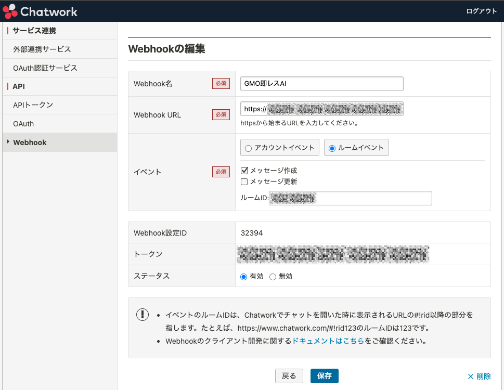This screenshot has height=390, width=504.
Task: Open the ドキュメントはこちら link
Action: (x=328, y=342)
